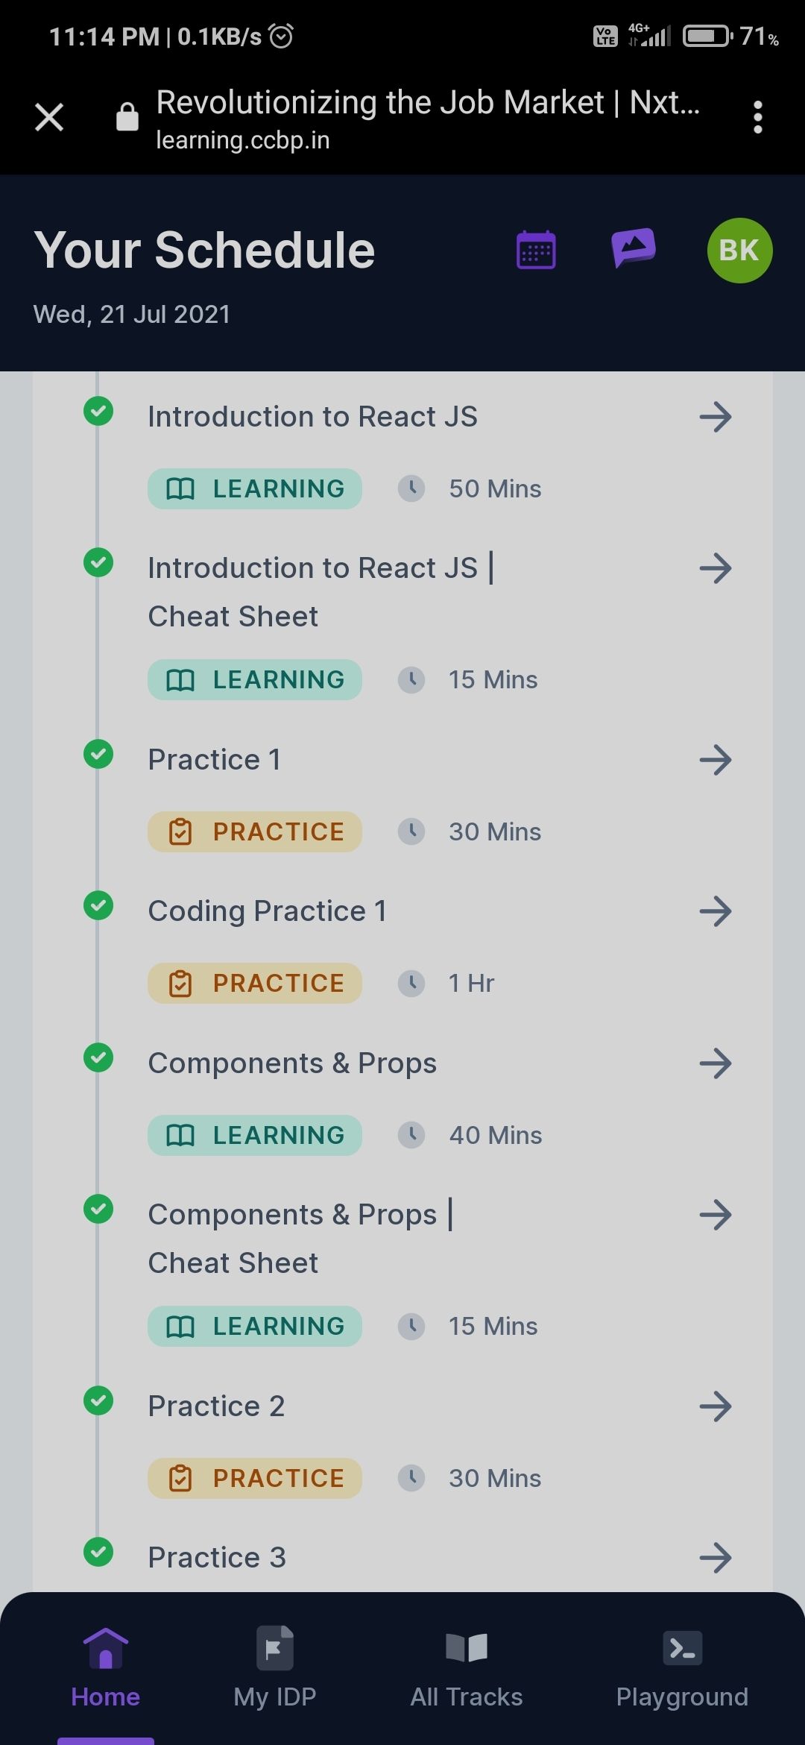Screen dimensions: 805x1745
Task: Open the BK profile avatar
Action: click(739, 251)
